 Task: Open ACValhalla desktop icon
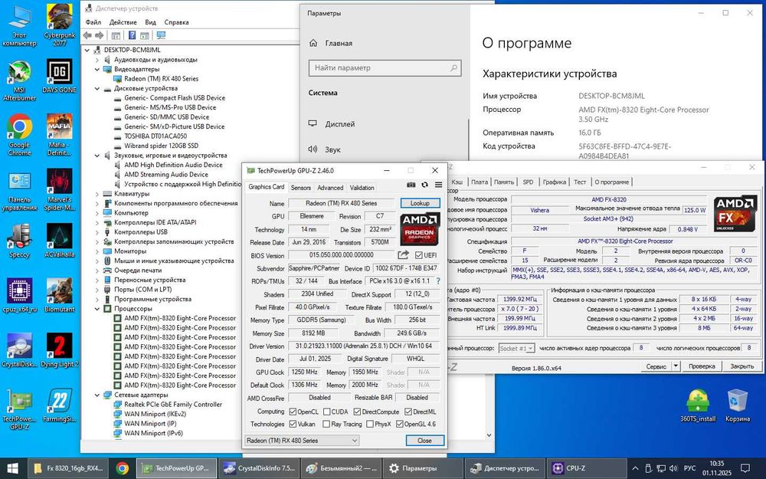[x=60, y=241]
